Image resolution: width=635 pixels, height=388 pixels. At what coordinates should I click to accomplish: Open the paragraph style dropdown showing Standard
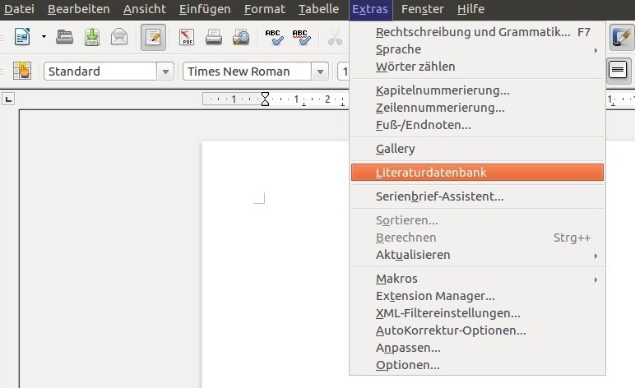[x=166, y=72]
